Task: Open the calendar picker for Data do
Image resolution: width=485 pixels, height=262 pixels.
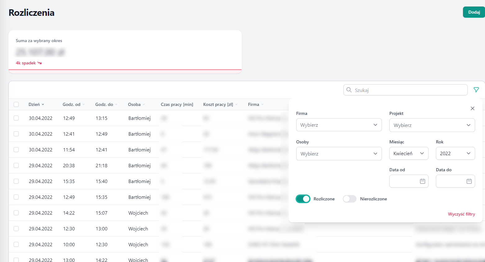Action: (x=469, y=181)
